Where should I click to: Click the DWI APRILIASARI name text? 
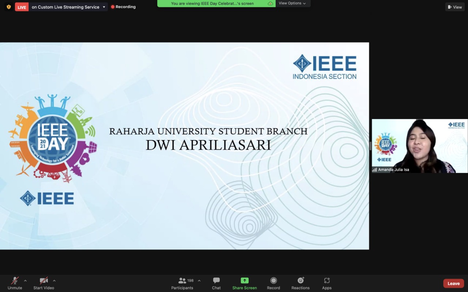208,145
